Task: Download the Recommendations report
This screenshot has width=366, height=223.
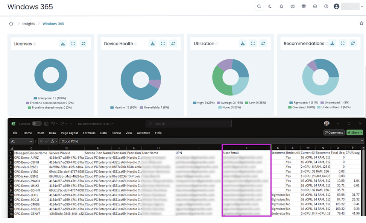Action: click(333, 44)
